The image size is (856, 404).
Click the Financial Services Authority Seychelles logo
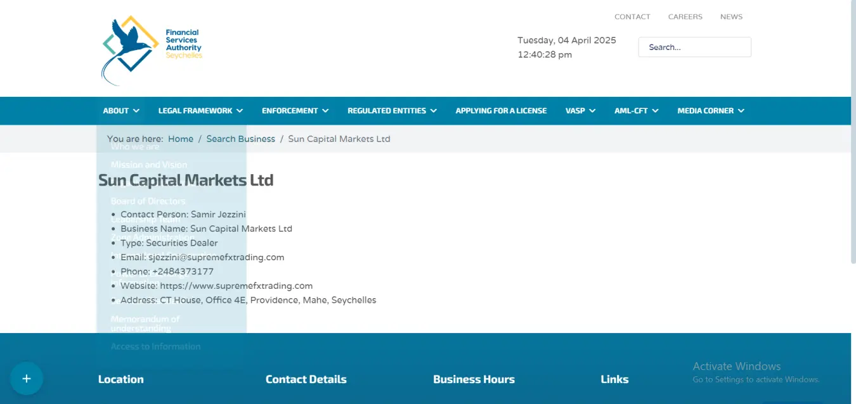[x=152, y=49]
